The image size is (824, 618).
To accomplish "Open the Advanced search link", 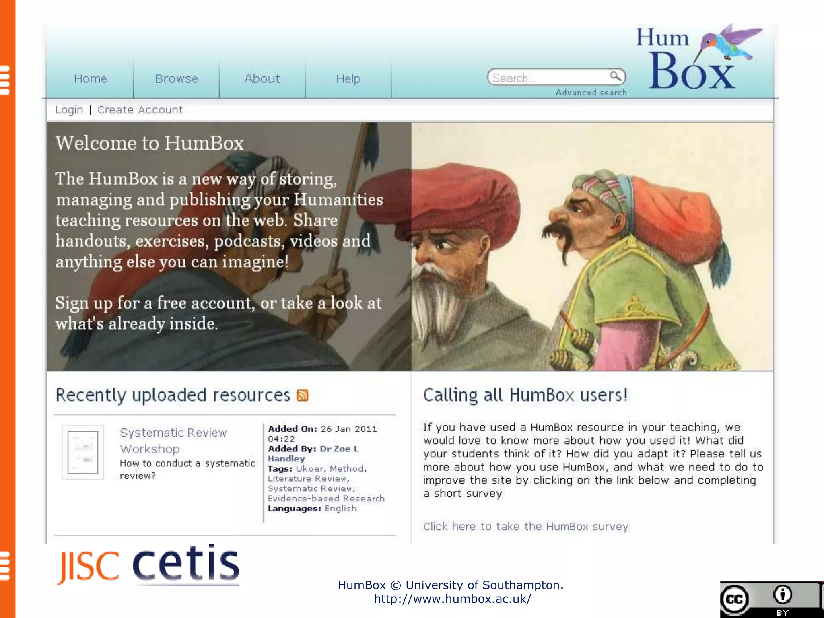I will click(x=591, y=93).
